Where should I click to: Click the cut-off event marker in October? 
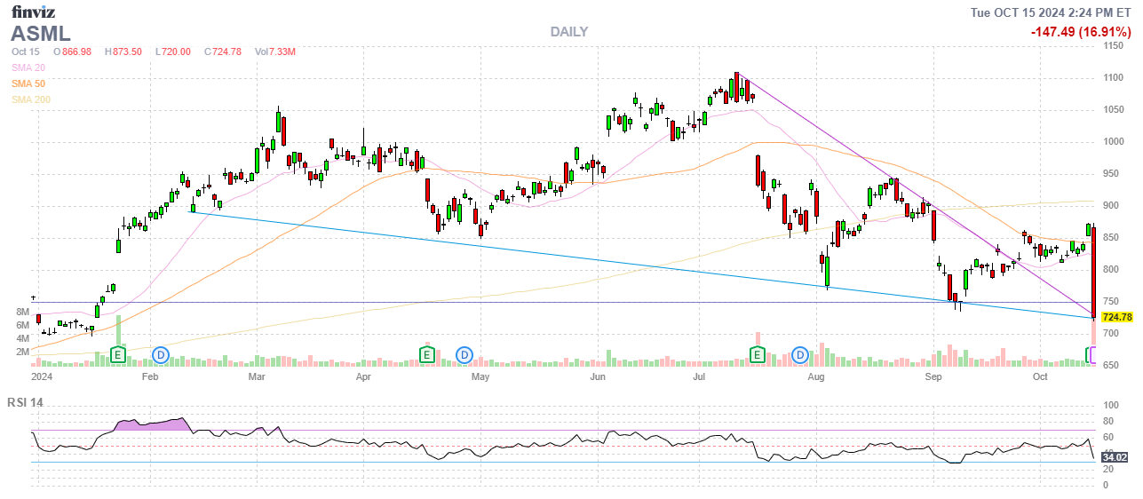pyautogui.click(x=1092, y=355)
